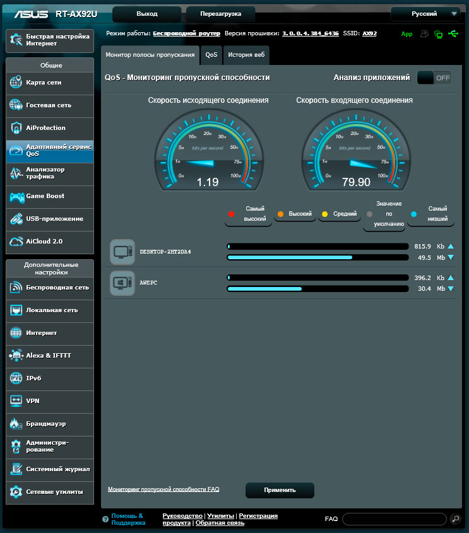Click DESKTOP-2HT2DA4 download bandwidth bar
Screen dimensions: 469x533
point(318,257)
